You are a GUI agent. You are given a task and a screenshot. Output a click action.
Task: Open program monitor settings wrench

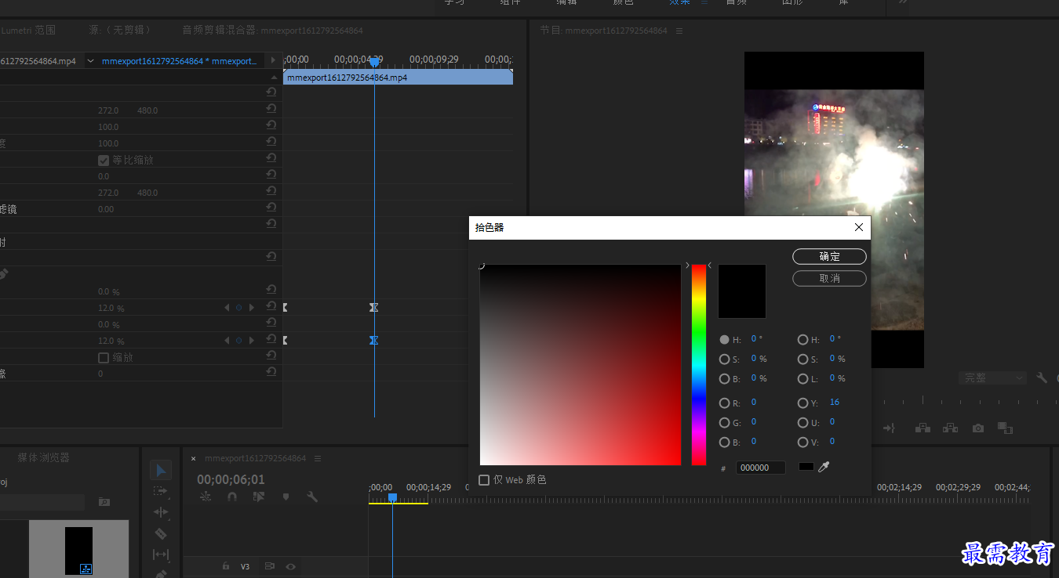pyautogui.click(x=1042, y=378)
